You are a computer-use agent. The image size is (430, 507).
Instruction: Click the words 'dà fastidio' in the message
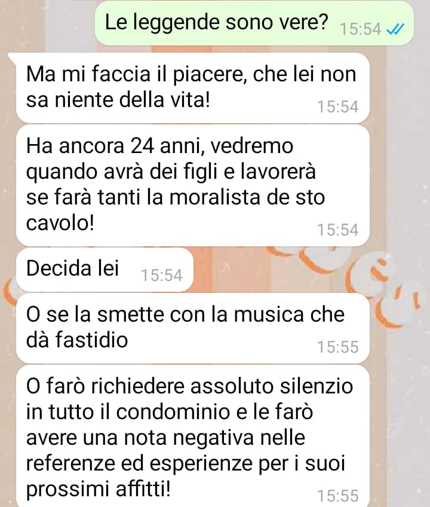click(77, 340)
